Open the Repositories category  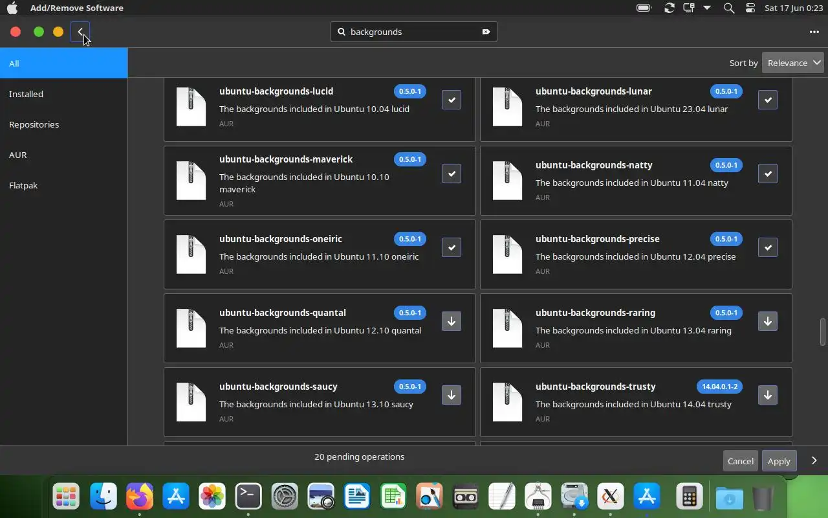click(x=63, y=124)
